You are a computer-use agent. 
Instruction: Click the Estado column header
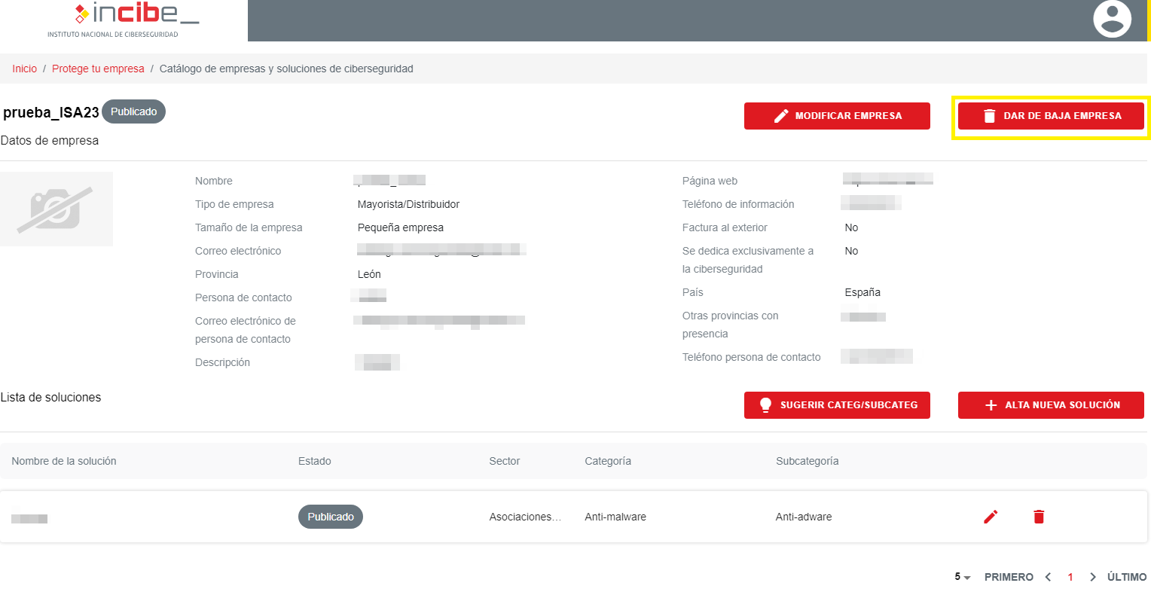pos(314,461)
